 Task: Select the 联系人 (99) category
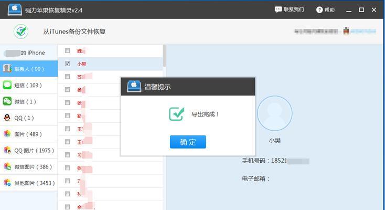click(29, 69)
